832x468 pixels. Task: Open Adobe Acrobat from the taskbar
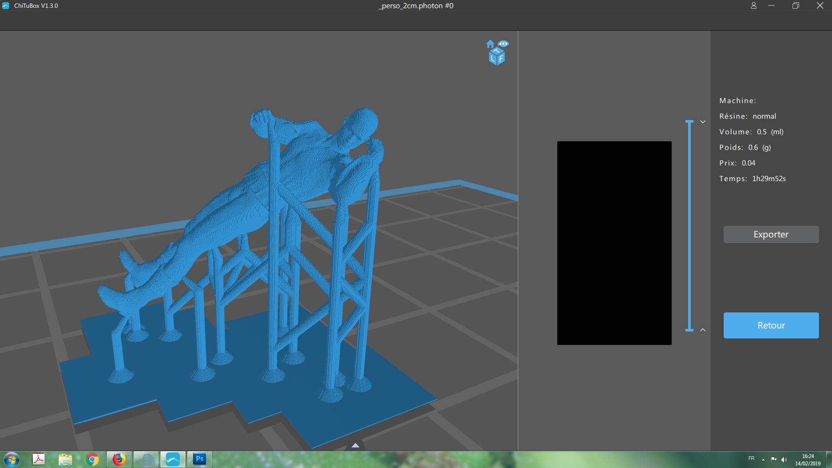click(39, 459)
